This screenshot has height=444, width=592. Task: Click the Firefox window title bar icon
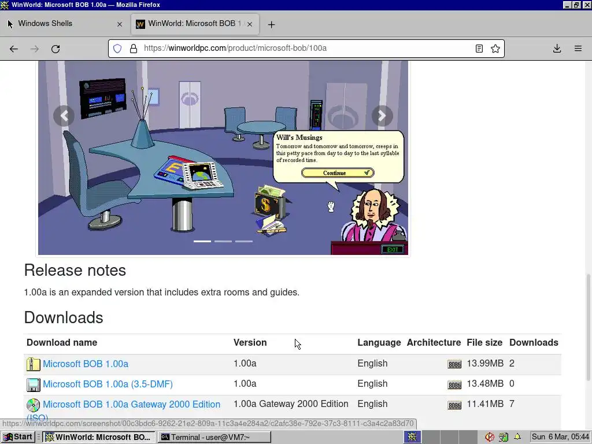(x=5, y=5)
